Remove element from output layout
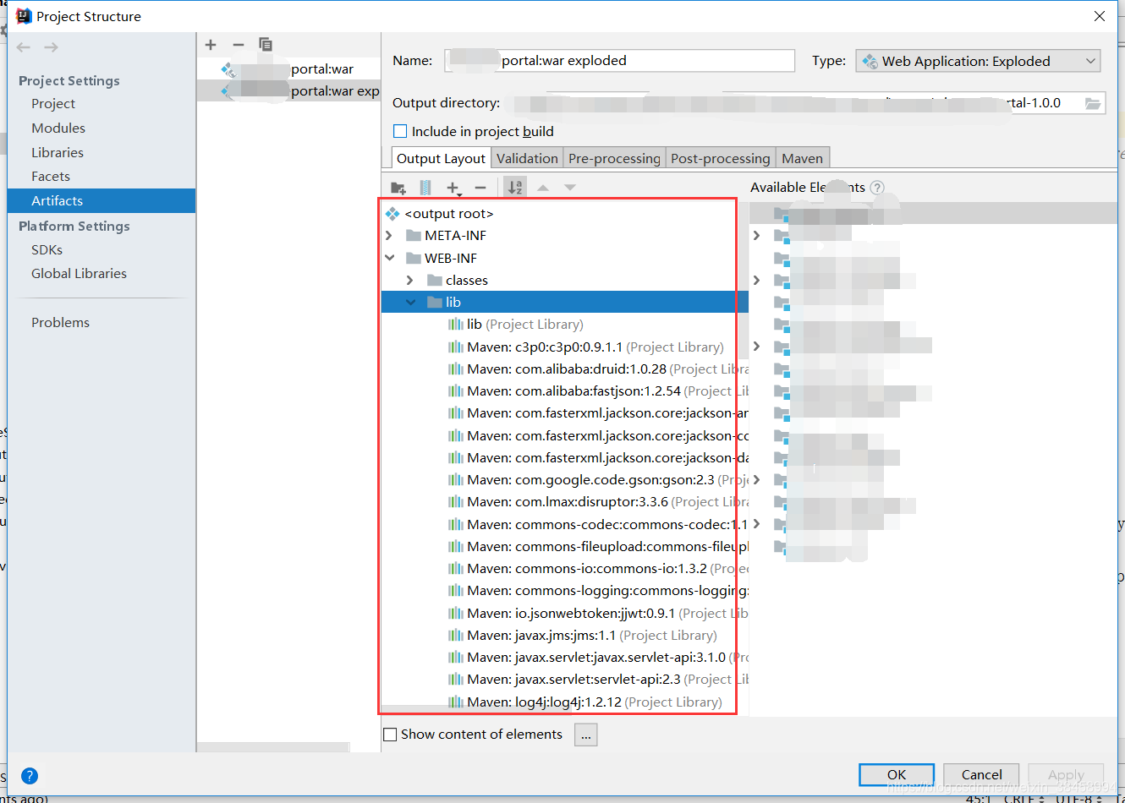1125x803 pixels. pyautogui.click(x=480, y=188)
